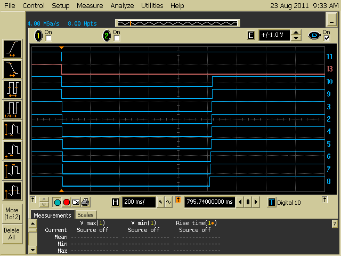The image size is (341, 256).
Task: Select the zoom-in timebase waveform icon
Action: coord(160,202)
